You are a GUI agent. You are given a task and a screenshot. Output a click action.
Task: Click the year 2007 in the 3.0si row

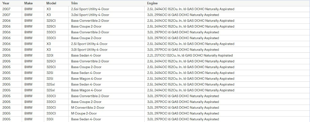(x=6, y=15)
